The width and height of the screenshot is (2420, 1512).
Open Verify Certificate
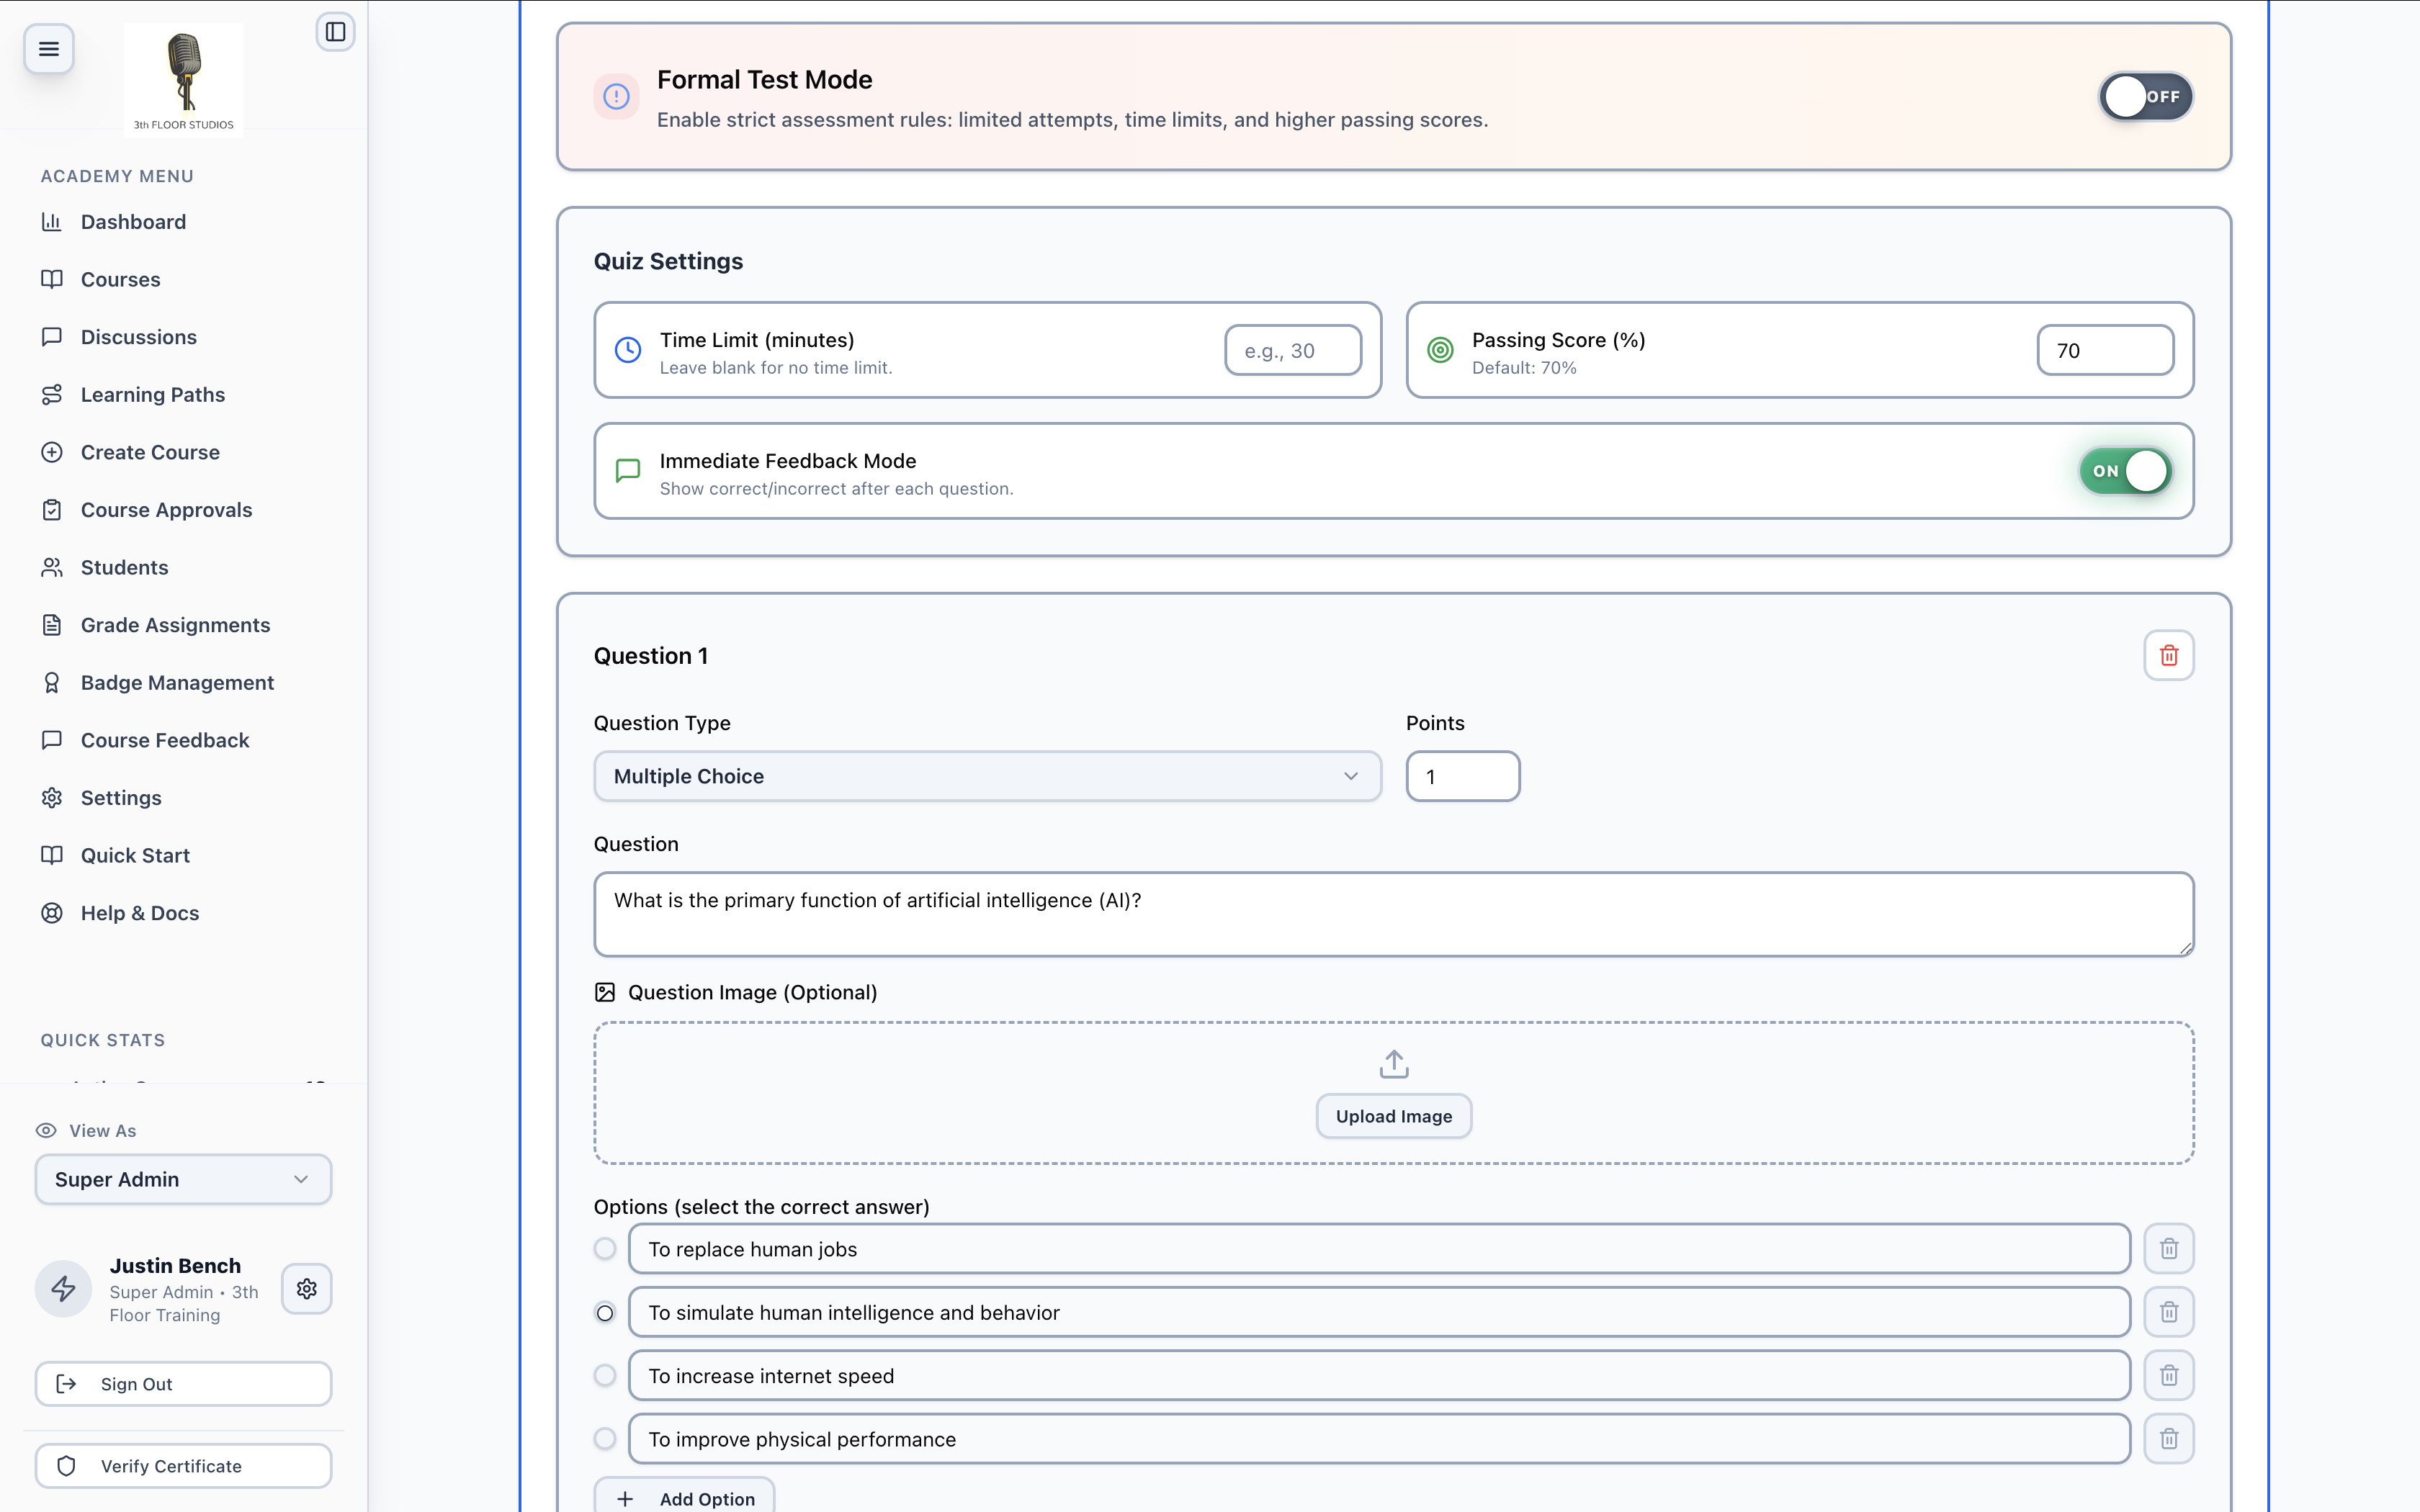pos(183,1466)
